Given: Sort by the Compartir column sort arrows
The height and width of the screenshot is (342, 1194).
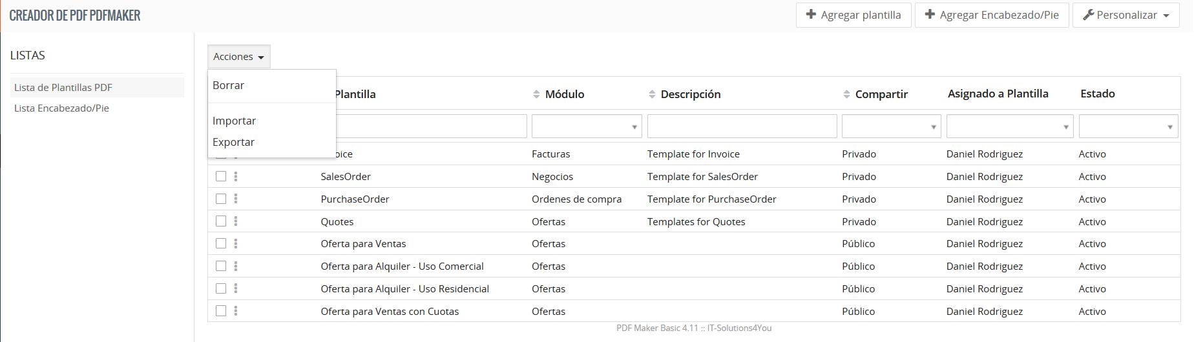Looking at the screenshot, I should pos(846,94).
